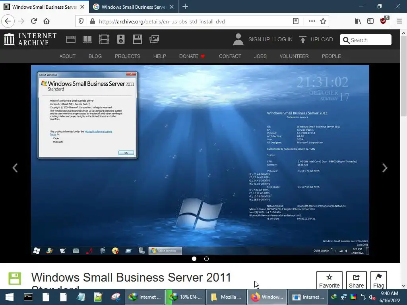Open the PEOPLE nav item

pos(331,56)
